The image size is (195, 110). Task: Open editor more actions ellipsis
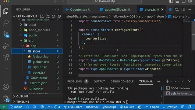coord(190,9)
